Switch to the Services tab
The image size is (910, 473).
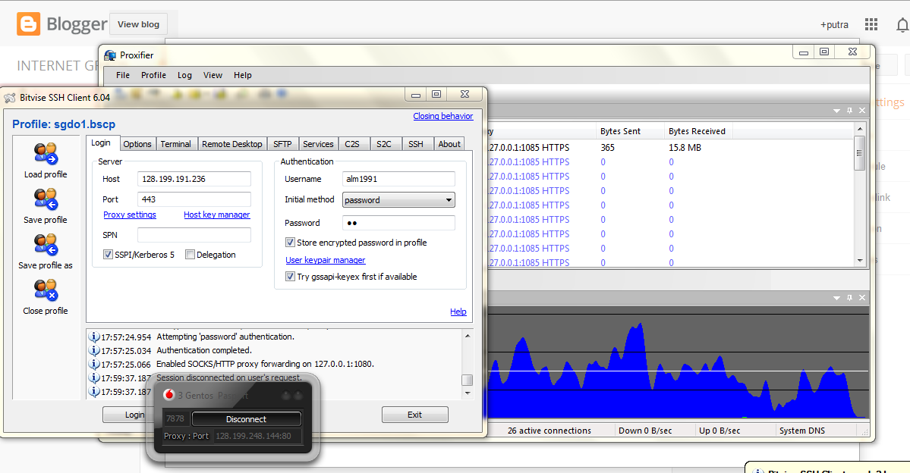[318, 144]
